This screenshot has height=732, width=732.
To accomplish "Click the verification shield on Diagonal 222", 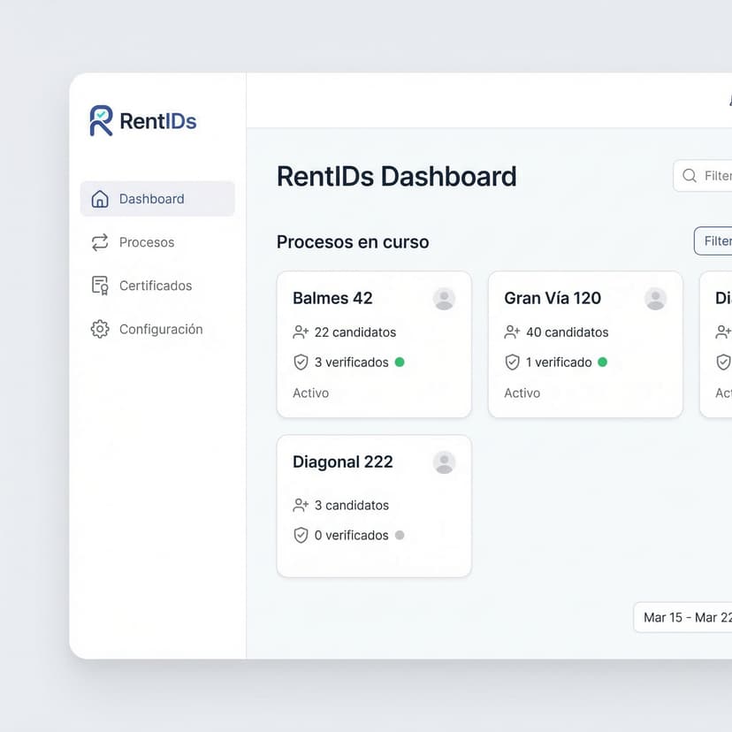I will coord(301,535).
